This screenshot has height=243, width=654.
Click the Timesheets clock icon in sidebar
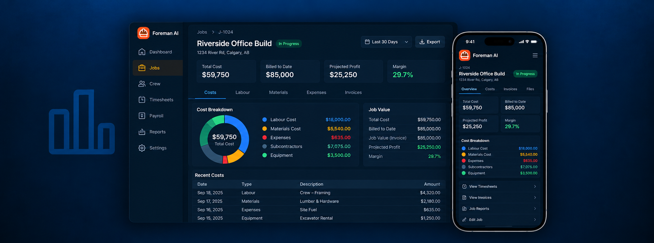coord(142,100)
